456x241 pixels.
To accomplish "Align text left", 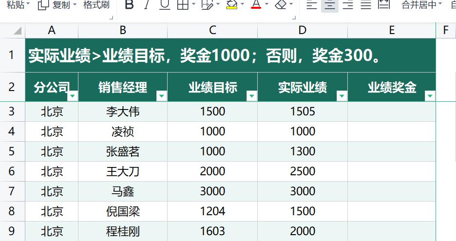I will click(312, 5).
